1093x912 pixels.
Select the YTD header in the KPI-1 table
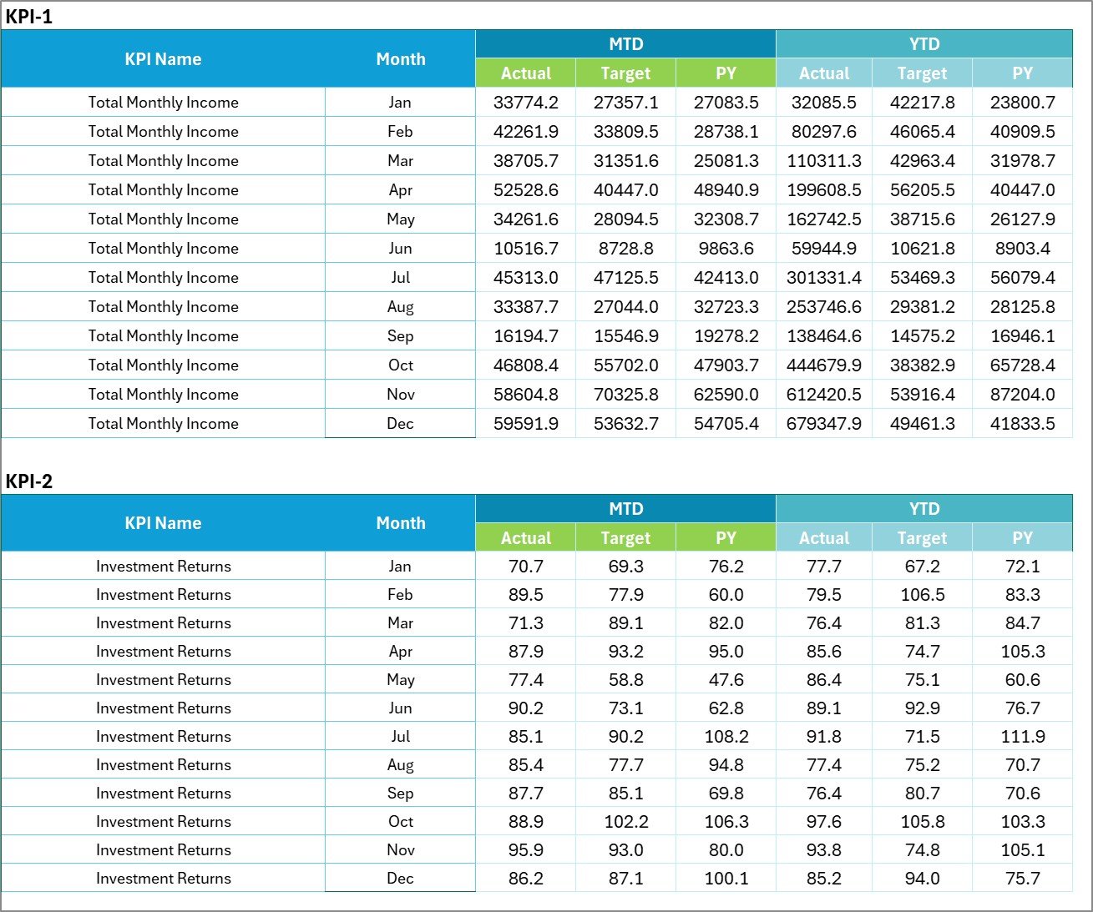[x=923, y=43]
